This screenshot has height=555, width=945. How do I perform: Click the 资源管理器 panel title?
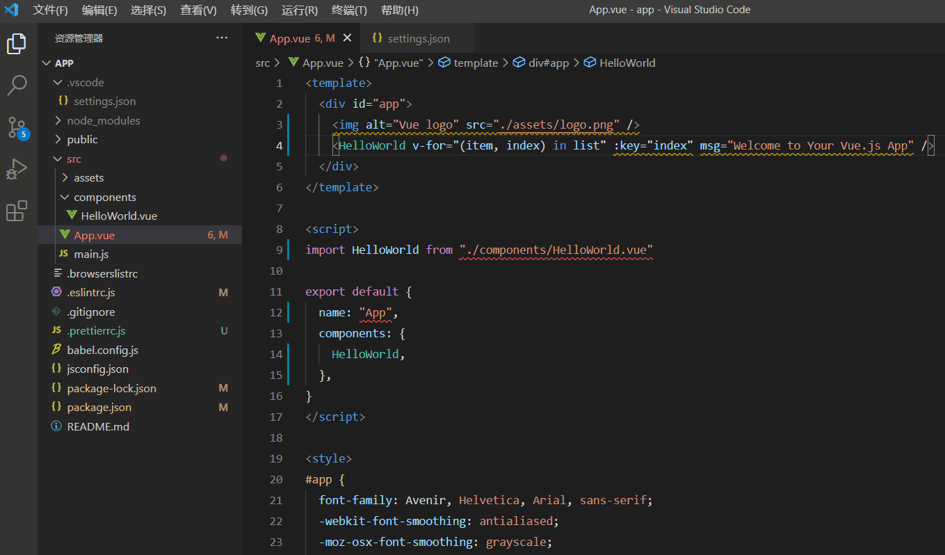pos(79,38)
